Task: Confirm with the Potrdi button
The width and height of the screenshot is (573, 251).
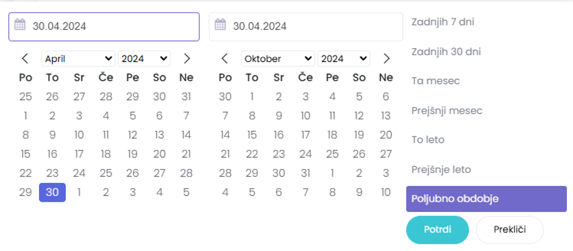Action: point(437,230)
